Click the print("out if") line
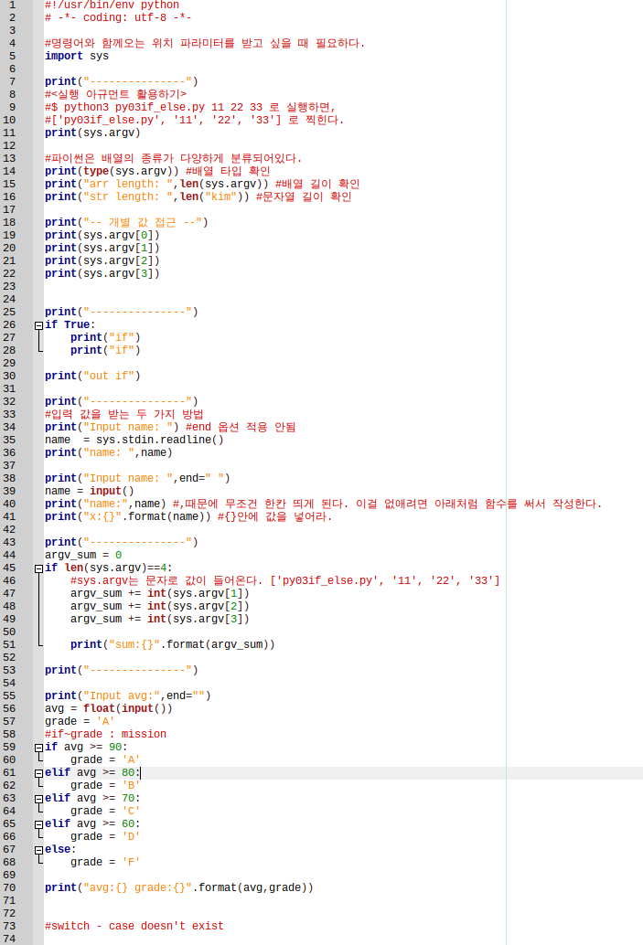The width and height of the screenshot is (643, 945). tap(92, 376)
